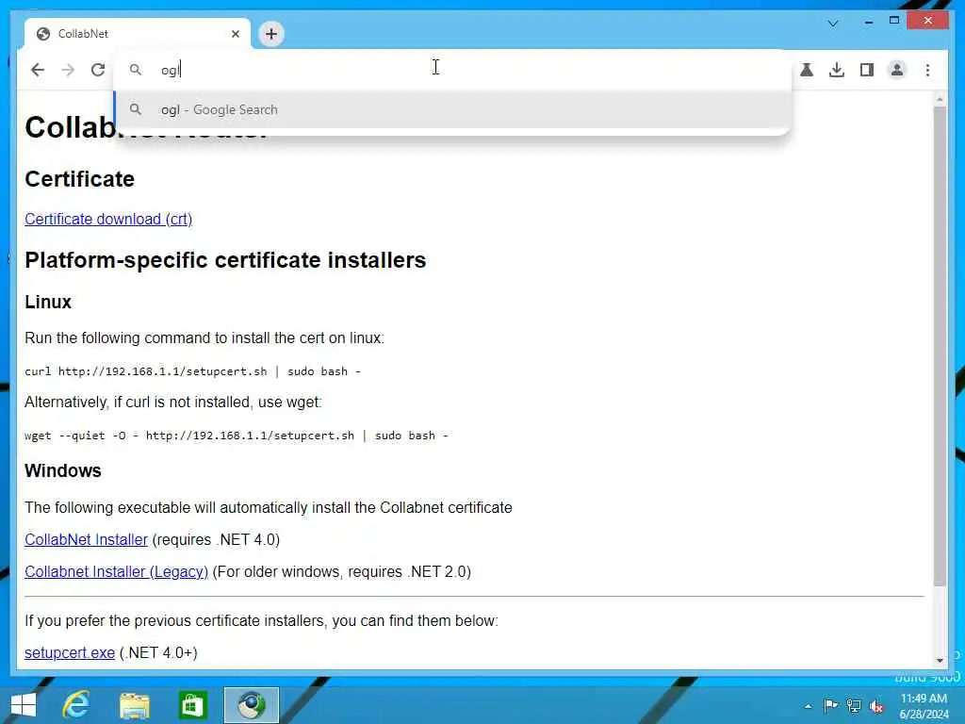Open the downloads tray icon
The image size is (965, 724).
tap(837, 70)
